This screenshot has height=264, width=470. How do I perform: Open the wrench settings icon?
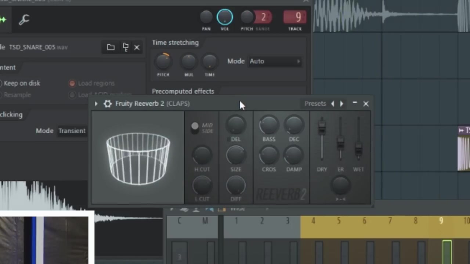(x=24, y=19)
